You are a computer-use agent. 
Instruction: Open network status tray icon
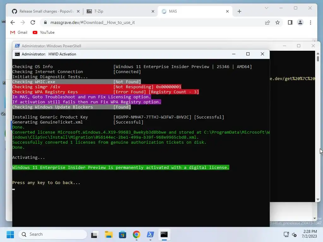coord(286,234)
